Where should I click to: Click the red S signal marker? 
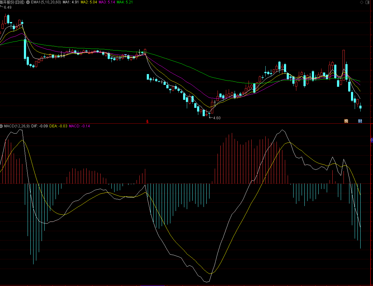click(x=147, y=121)
